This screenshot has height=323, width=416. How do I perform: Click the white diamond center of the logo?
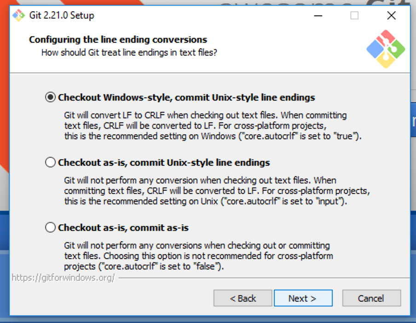(387, 48)
